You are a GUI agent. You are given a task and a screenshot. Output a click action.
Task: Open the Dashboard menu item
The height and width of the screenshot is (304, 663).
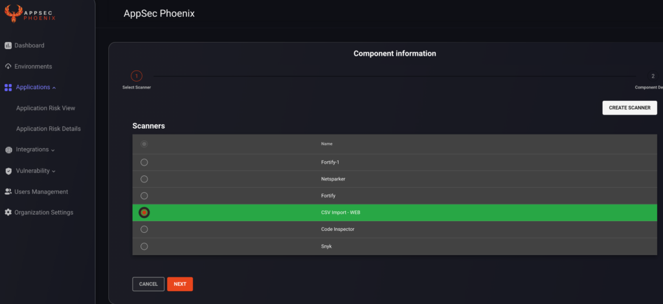pyautogui.click(x=29, y=45)
